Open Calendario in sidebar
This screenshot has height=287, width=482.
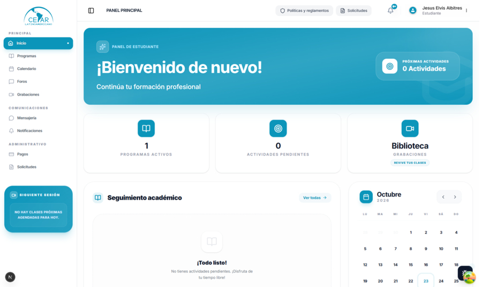pyautogui.click(x=39, y=69)
